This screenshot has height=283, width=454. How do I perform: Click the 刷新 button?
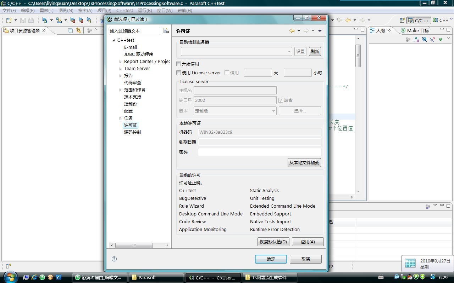315,52
